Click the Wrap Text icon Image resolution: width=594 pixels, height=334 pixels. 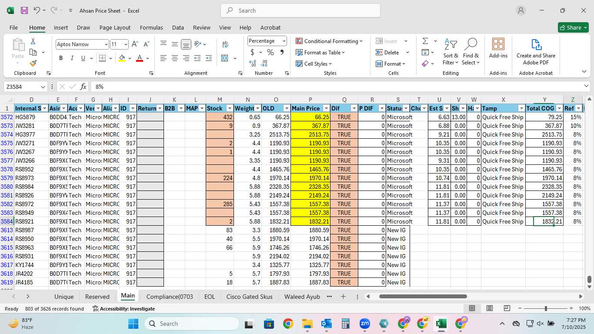pos(225,44)
